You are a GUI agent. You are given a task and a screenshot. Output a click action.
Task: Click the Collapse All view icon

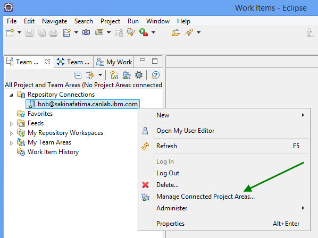78,75
